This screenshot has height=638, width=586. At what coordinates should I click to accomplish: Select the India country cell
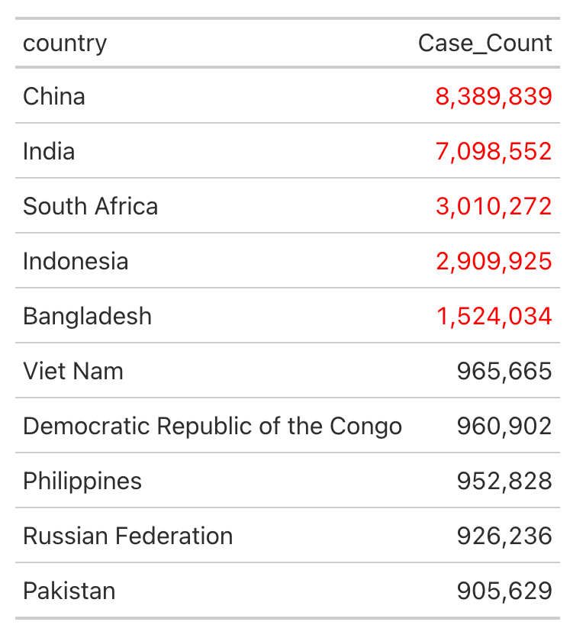49,151
